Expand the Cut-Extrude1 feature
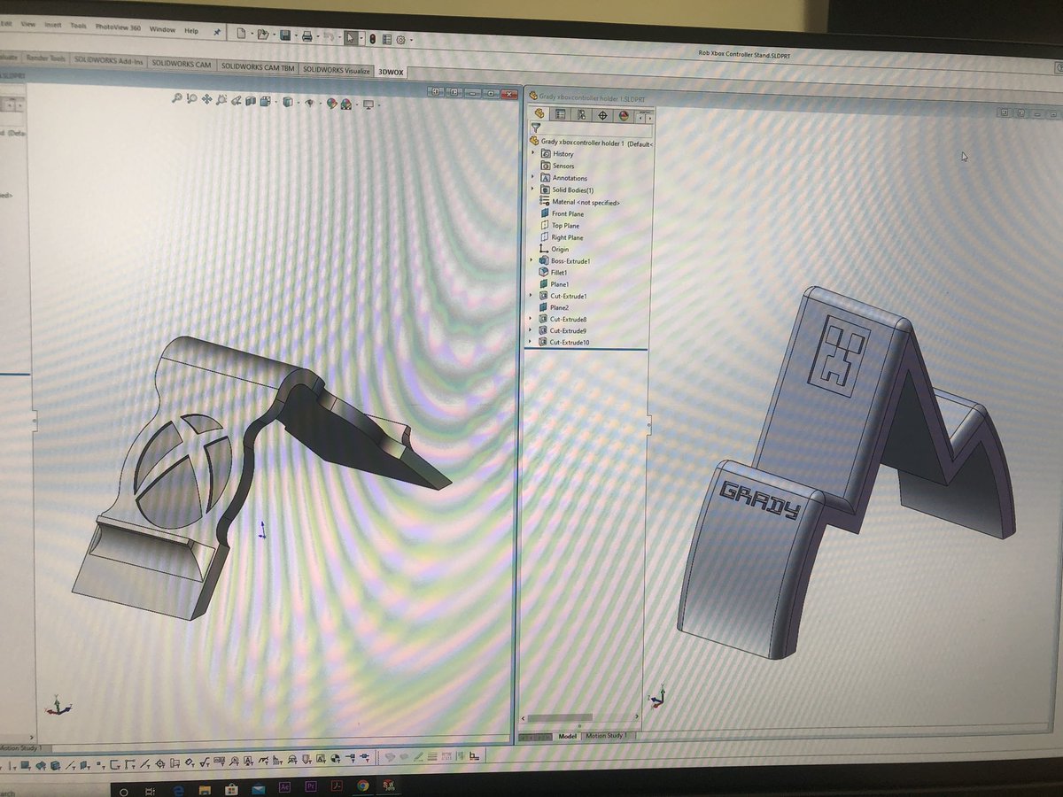 tap(531, 295)
